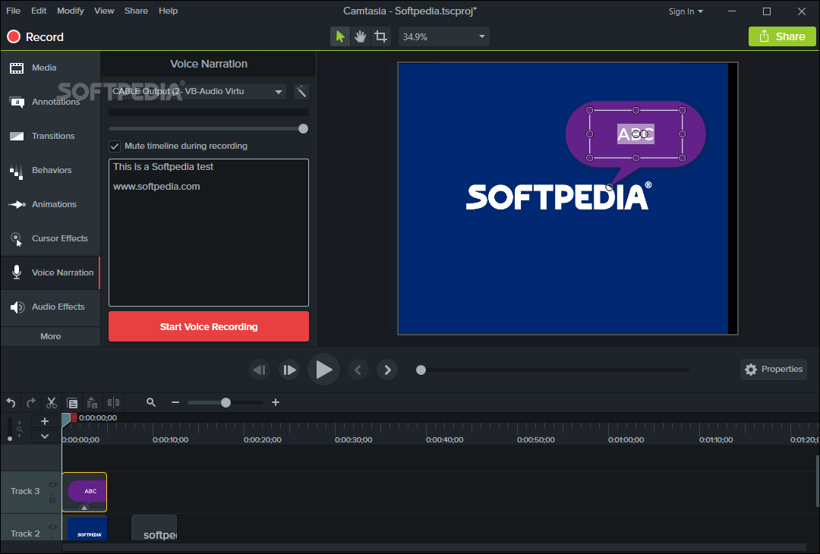The width and height of the screenshot is (820, 554).
Task: Open the Animations tab
Action: (50, 204)
